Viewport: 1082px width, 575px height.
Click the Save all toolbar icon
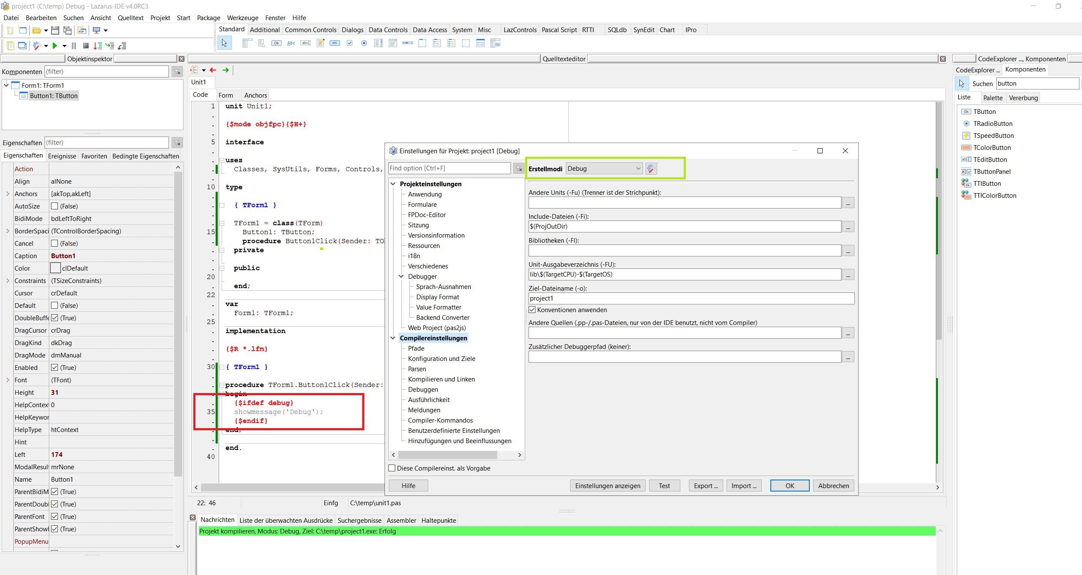(x=67, y=30)
